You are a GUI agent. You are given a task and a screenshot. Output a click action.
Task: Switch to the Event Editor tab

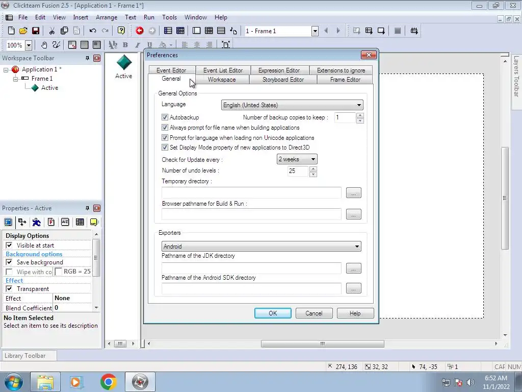click(x=171, y=70)
